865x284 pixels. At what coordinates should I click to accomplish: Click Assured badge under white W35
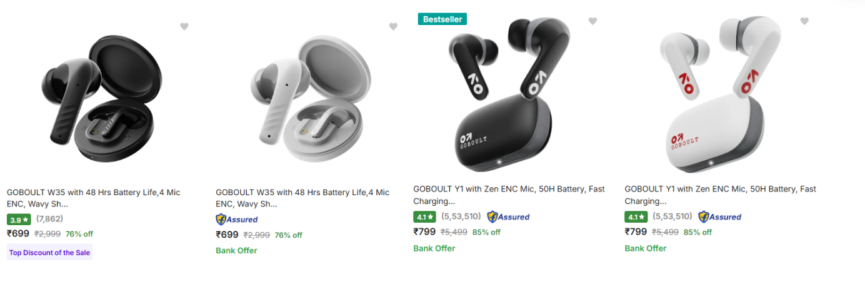coord(237,220)
